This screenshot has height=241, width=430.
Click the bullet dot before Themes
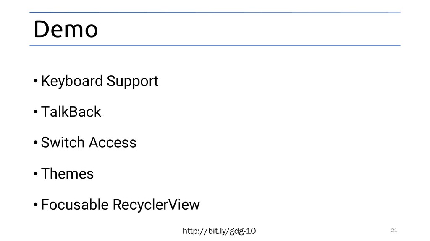[x=36, y=174]
